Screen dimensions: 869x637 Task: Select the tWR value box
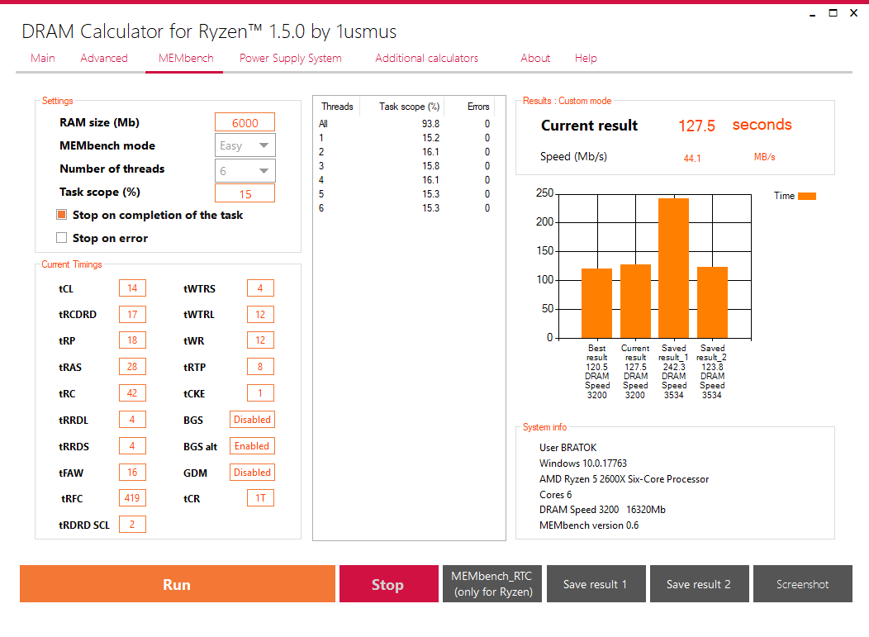coord(260,340)
